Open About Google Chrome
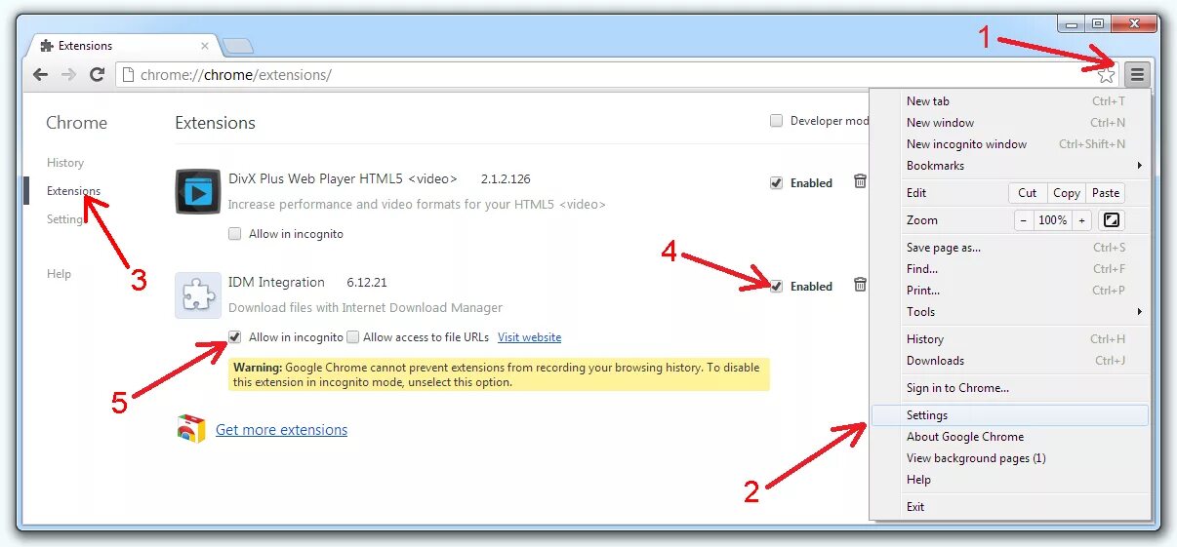The width and height of the screenshot is (1177, 547). click(1010, 437)
